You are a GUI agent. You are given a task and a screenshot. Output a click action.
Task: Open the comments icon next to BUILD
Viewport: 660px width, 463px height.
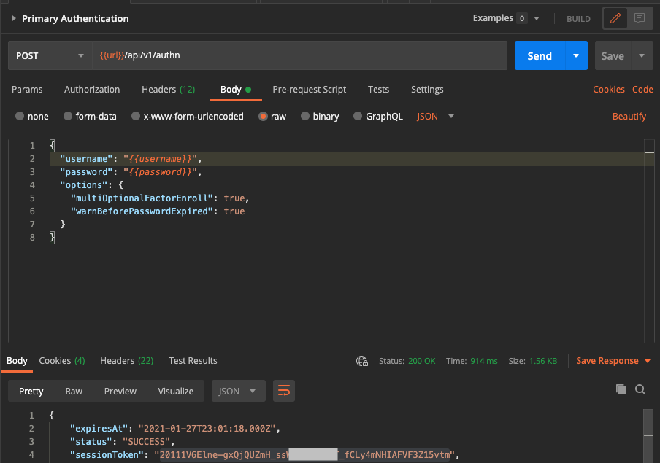point(640,18)
